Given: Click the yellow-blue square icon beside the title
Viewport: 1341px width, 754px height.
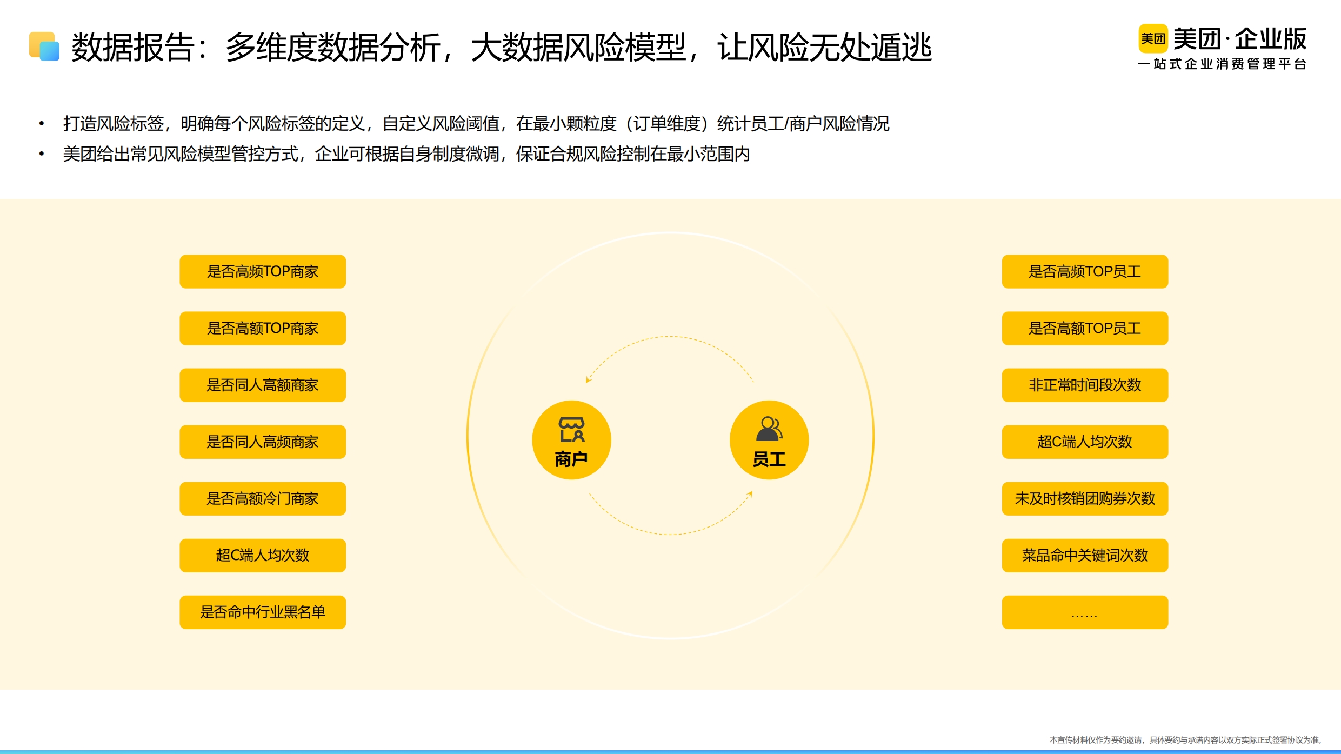Looking at the screenshot, I should pos(44,46).
